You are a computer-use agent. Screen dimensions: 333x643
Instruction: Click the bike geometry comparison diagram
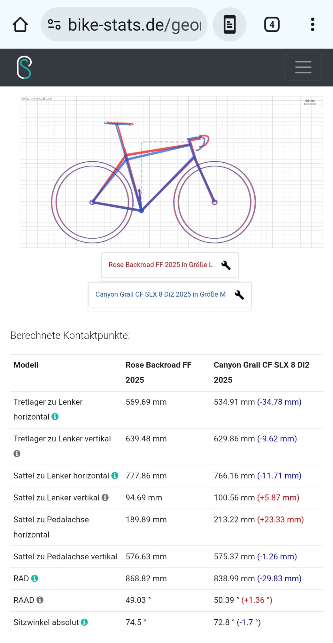171,172
